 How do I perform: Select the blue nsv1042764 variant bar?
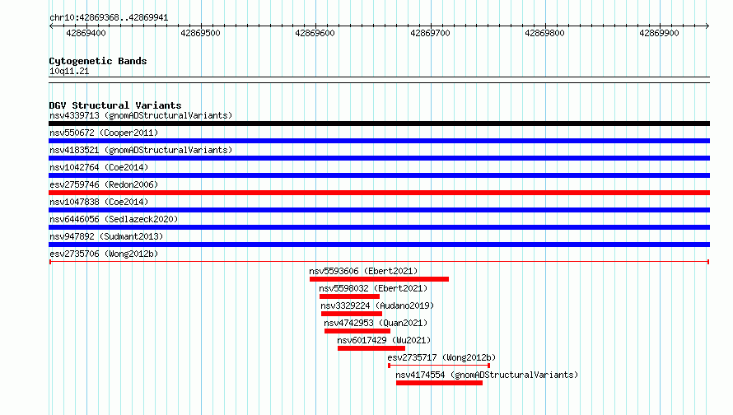tap(379, 175)
